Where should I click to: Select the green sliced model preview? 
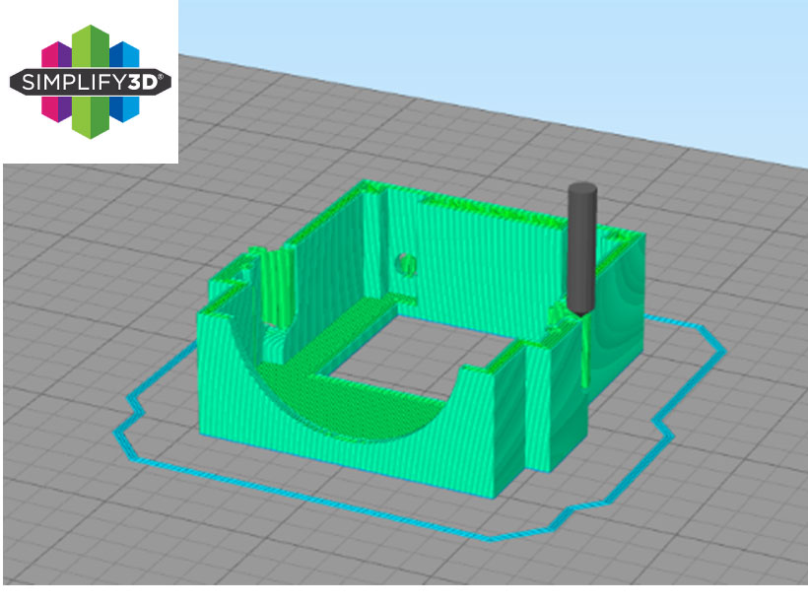[421, 339]
